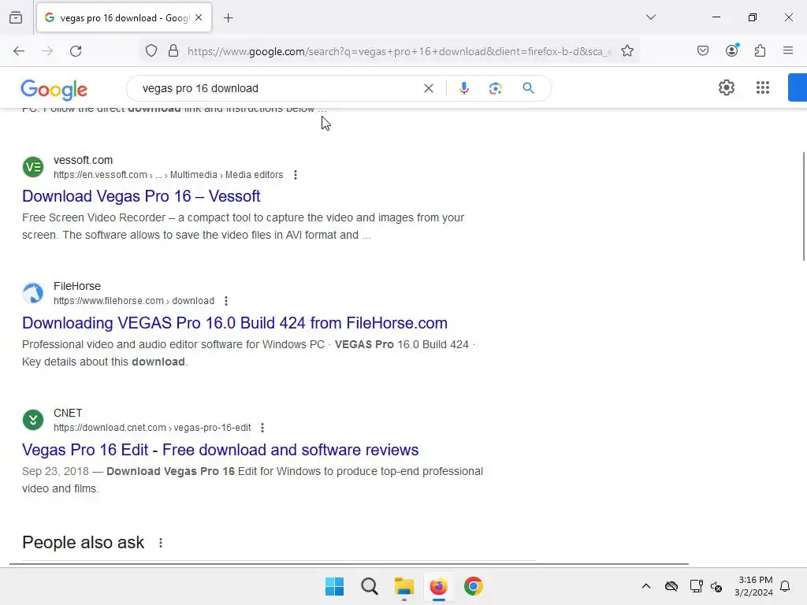Show site security padlock info
Image resolution: width=807 pixels, height=605 pixels.
coord(173,51)
